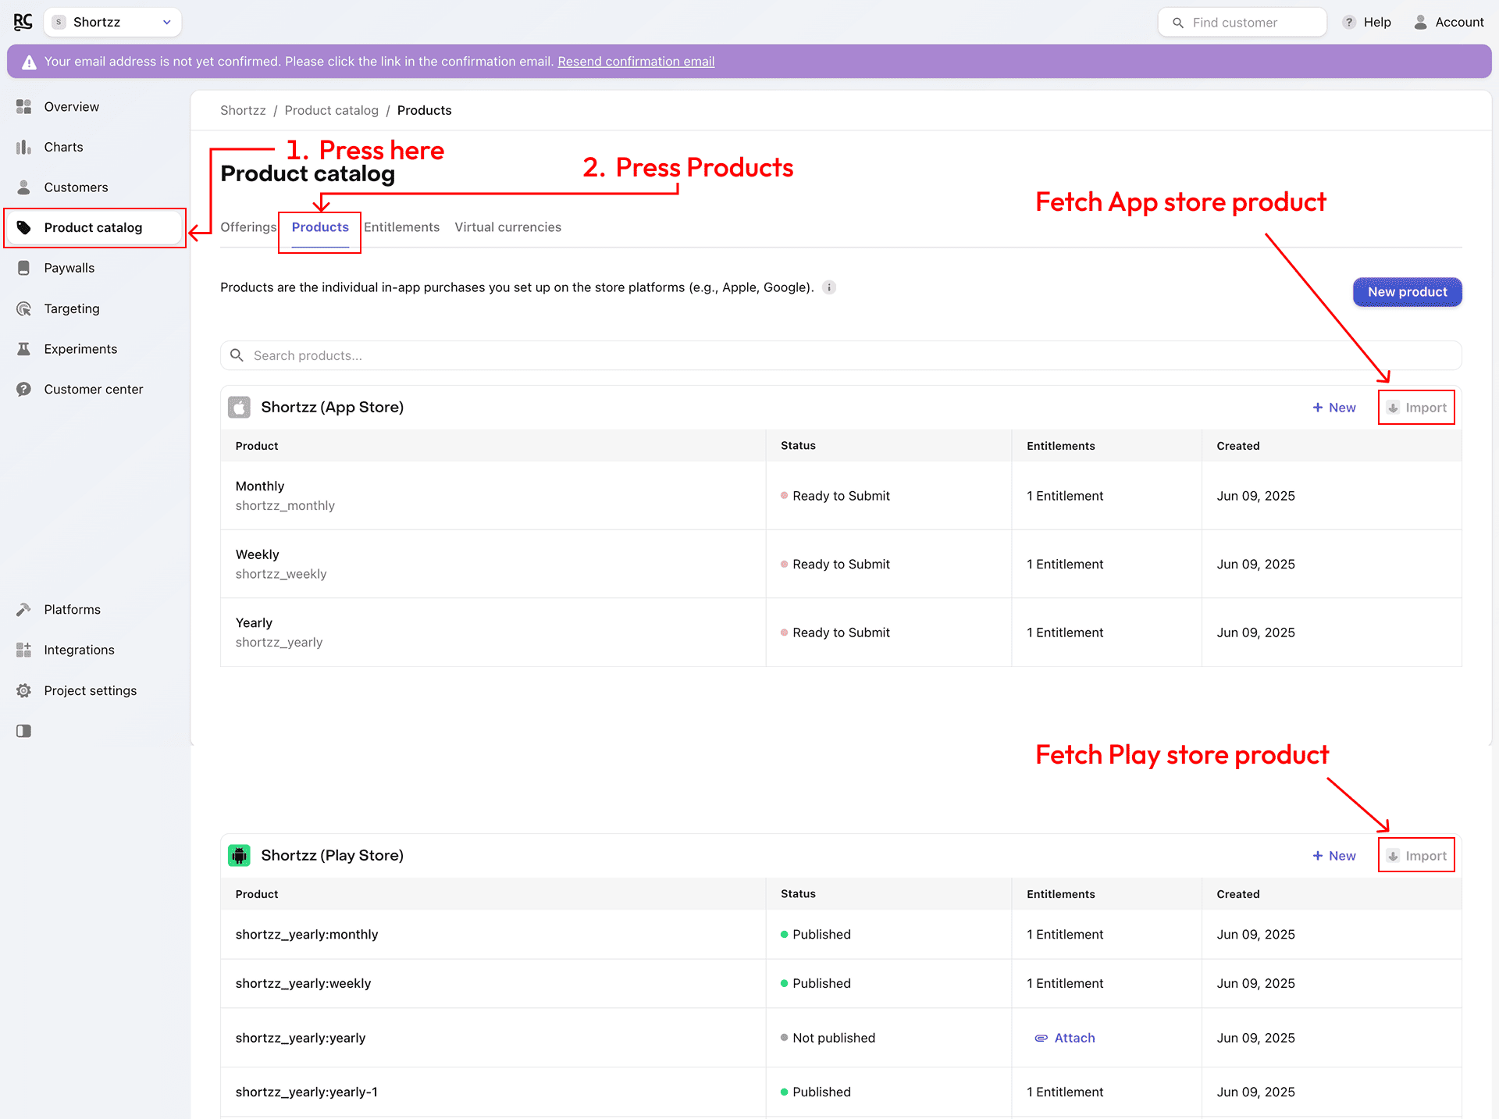
Task: Open the Account menu
Action: pyautogui.click(x=1449, y=22)
